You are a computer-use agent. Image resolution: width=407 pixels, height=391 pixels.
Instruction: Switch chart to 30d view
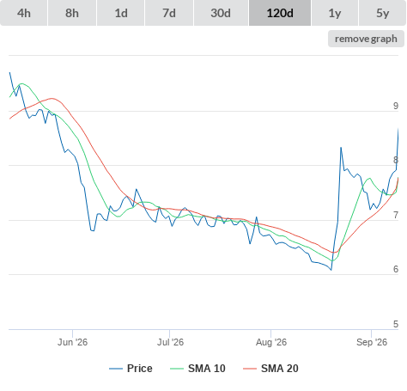(x=221, y=13)
